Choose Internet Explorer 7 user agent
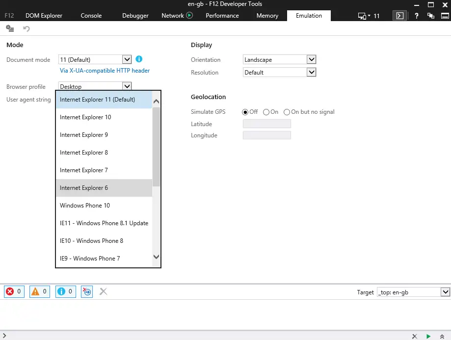Image resolution: width=451 pixels, height=340 pixels. coord(104,170)
